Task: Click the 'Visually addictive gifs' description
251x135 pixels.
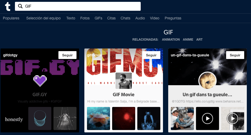Action: point(40,101)
